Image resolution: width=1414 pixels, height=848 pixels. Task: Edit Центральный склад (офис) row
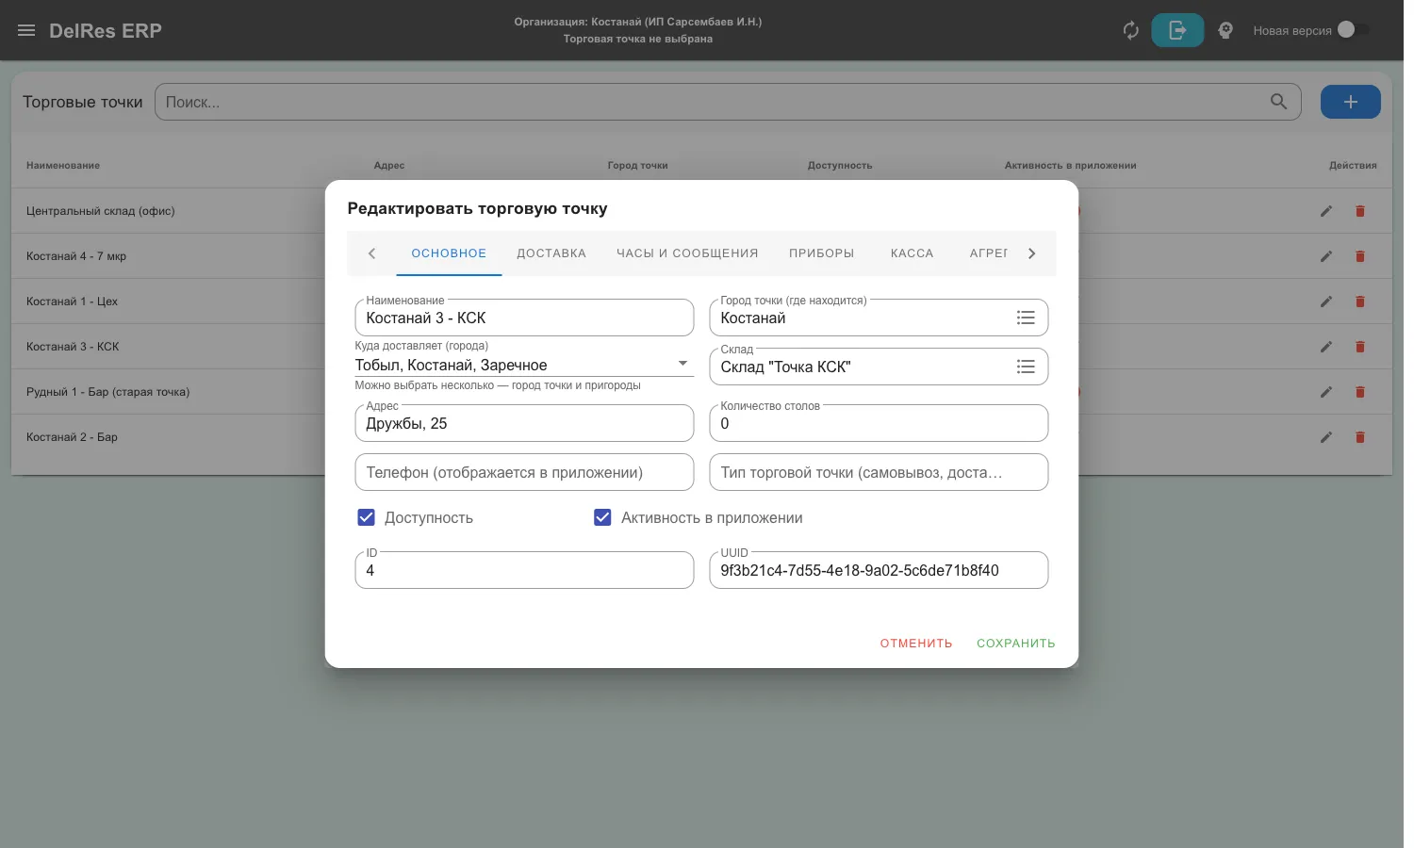(x=1326, y=211)
